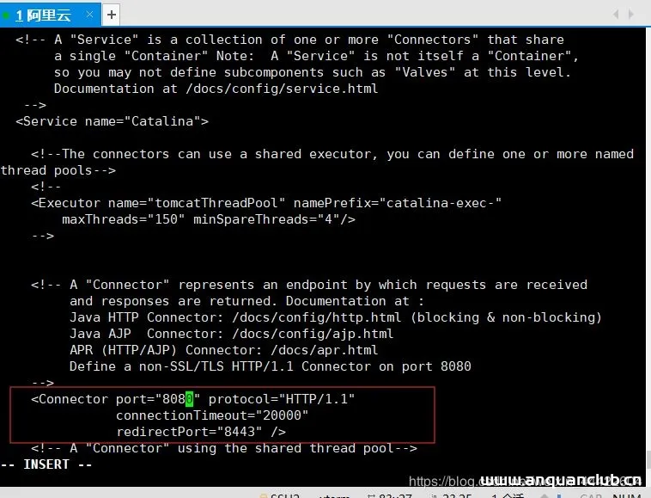
Task: Click the green connection status dot on tab
Action: click(7, 15)
